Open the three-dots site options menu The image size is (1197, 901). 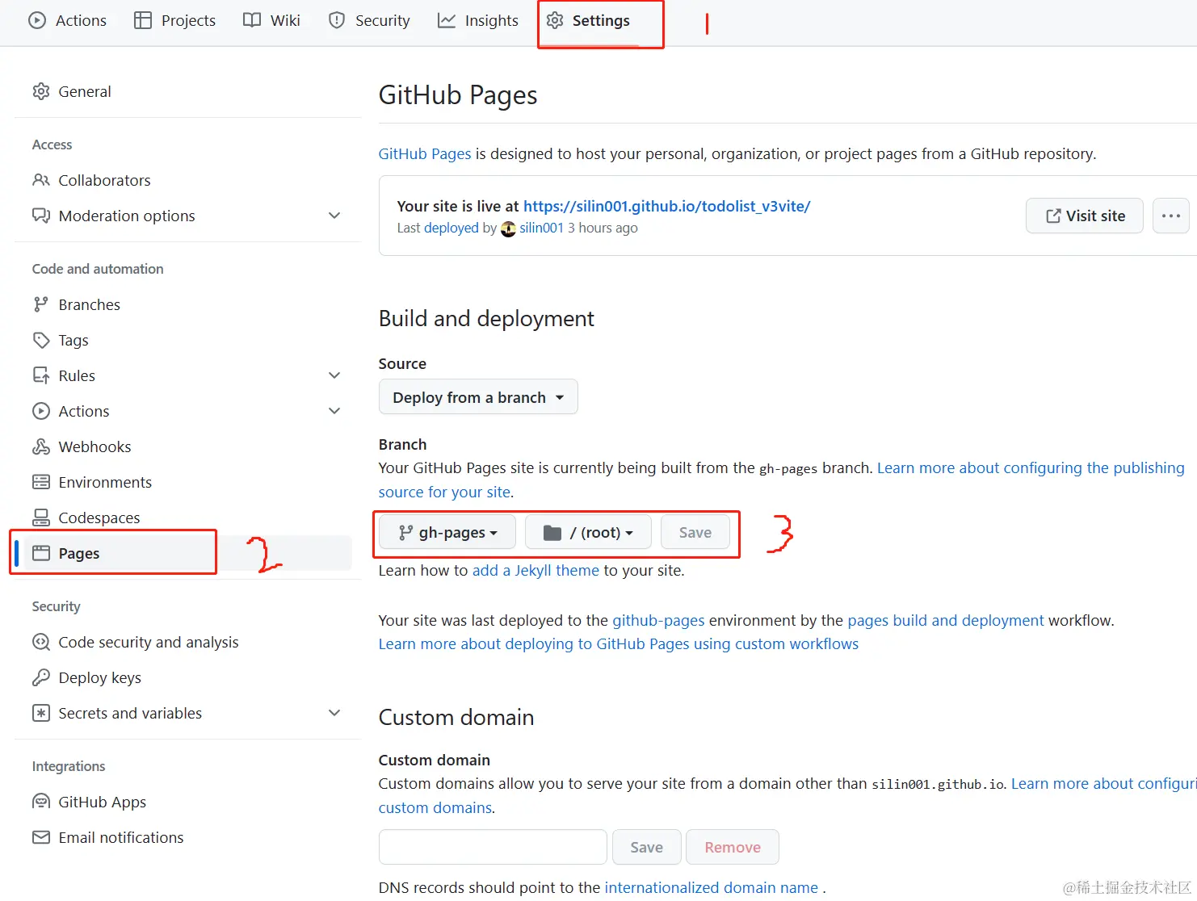1170,216
